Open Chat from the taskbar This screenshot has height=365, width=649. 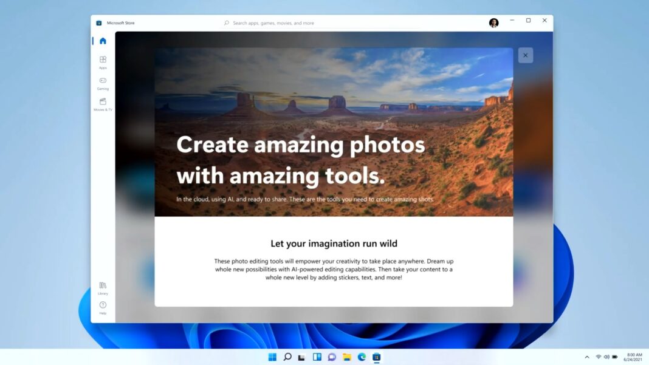click(331, 357)
